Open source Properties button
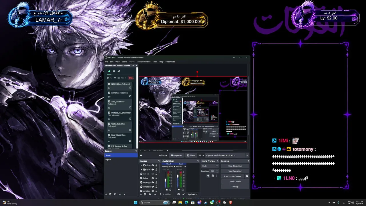 (x=176, y=155)
